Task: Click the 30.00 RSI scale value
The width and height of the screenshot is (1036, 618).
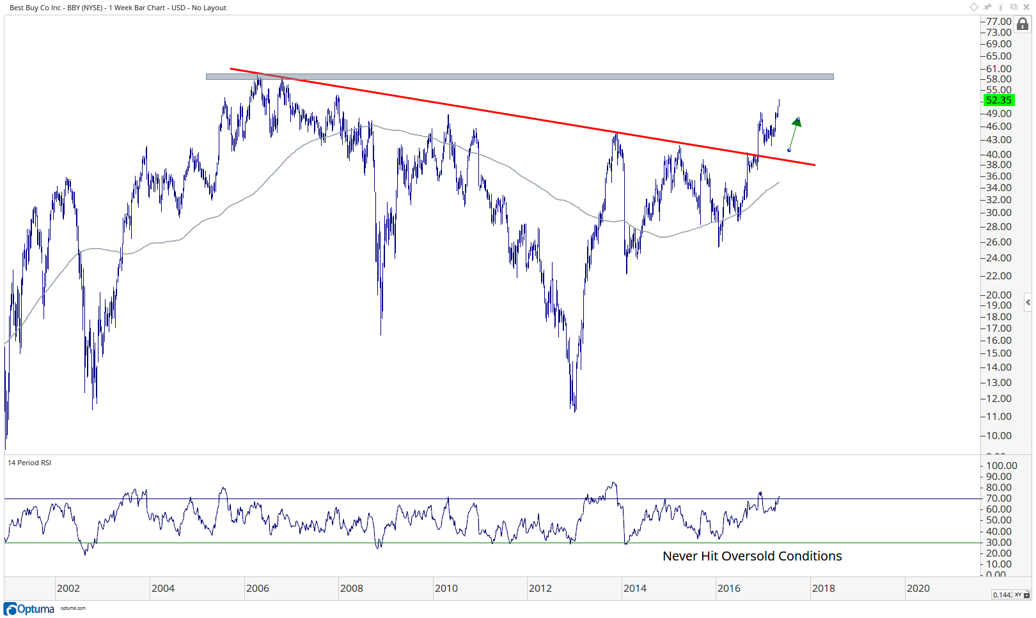Action: [x=999, y=543]
